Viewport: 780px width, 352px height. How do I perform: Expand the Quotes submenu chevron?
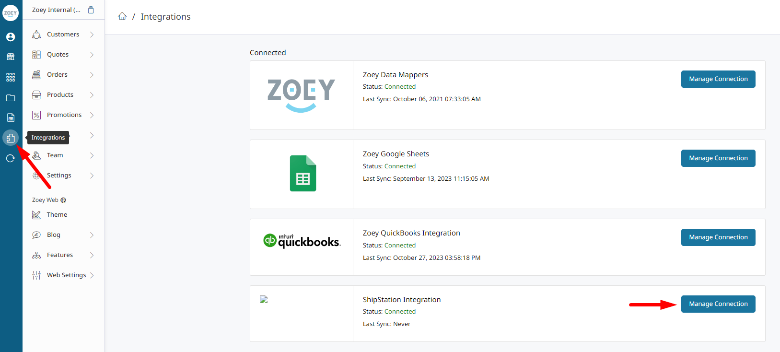pos(92,55)
